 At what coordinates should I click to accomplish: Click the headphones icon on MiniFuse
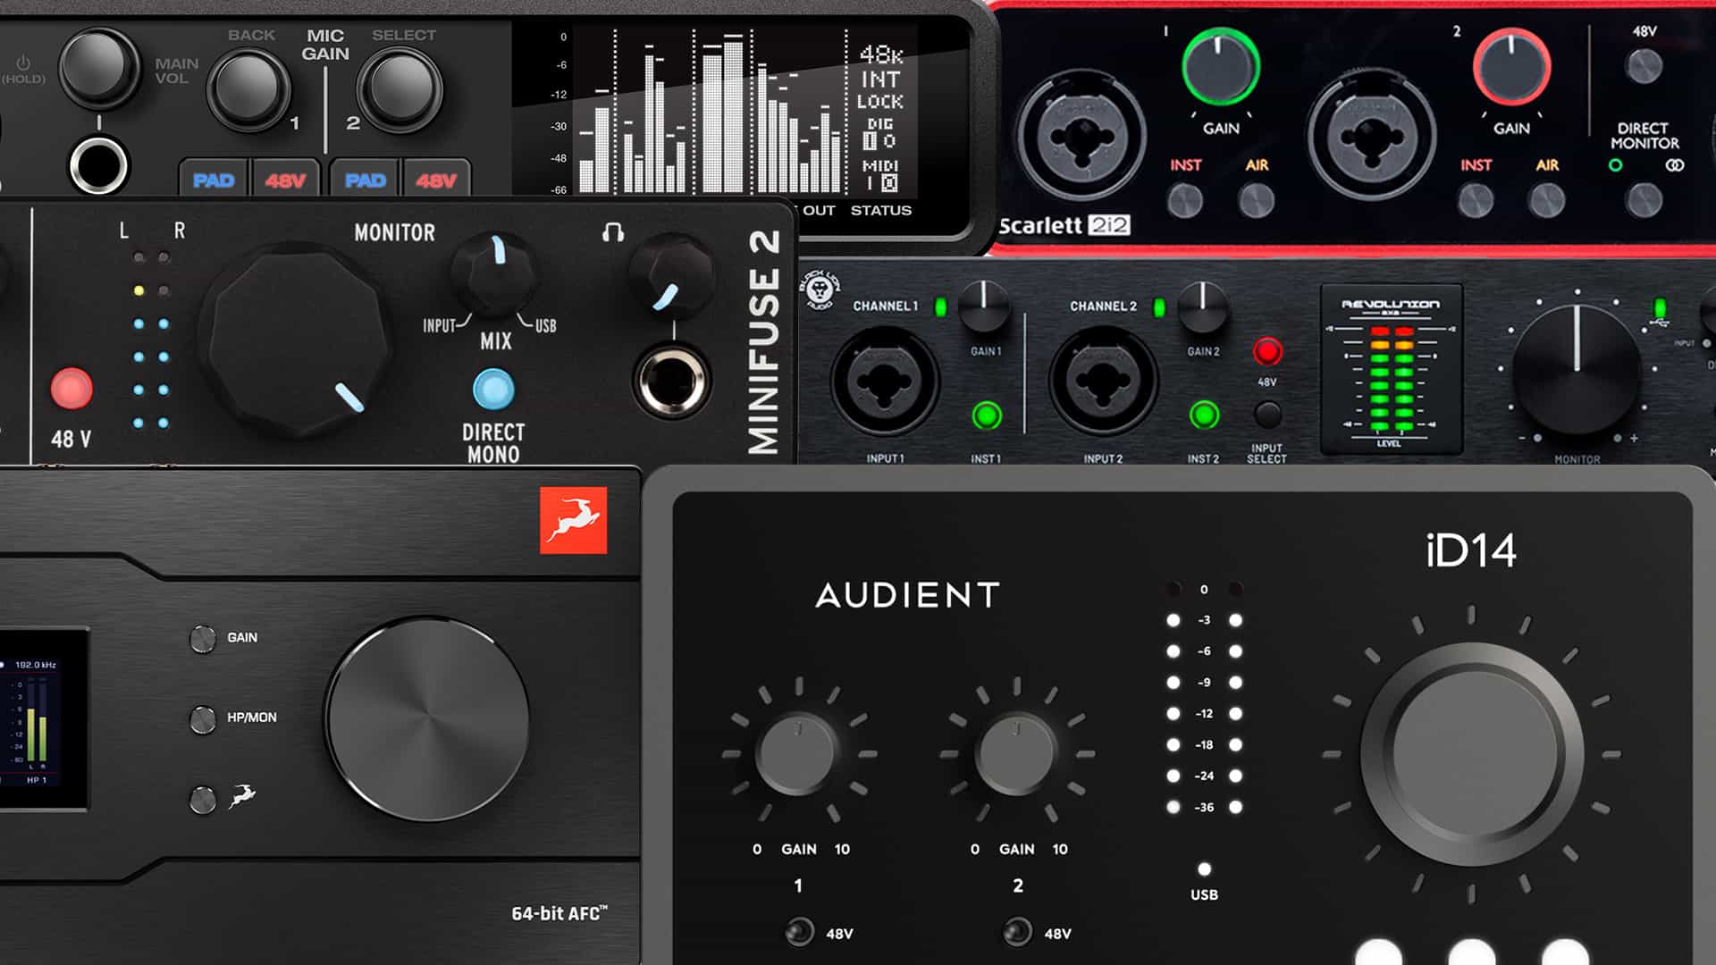pyautogui.click(x=613, y=232)
